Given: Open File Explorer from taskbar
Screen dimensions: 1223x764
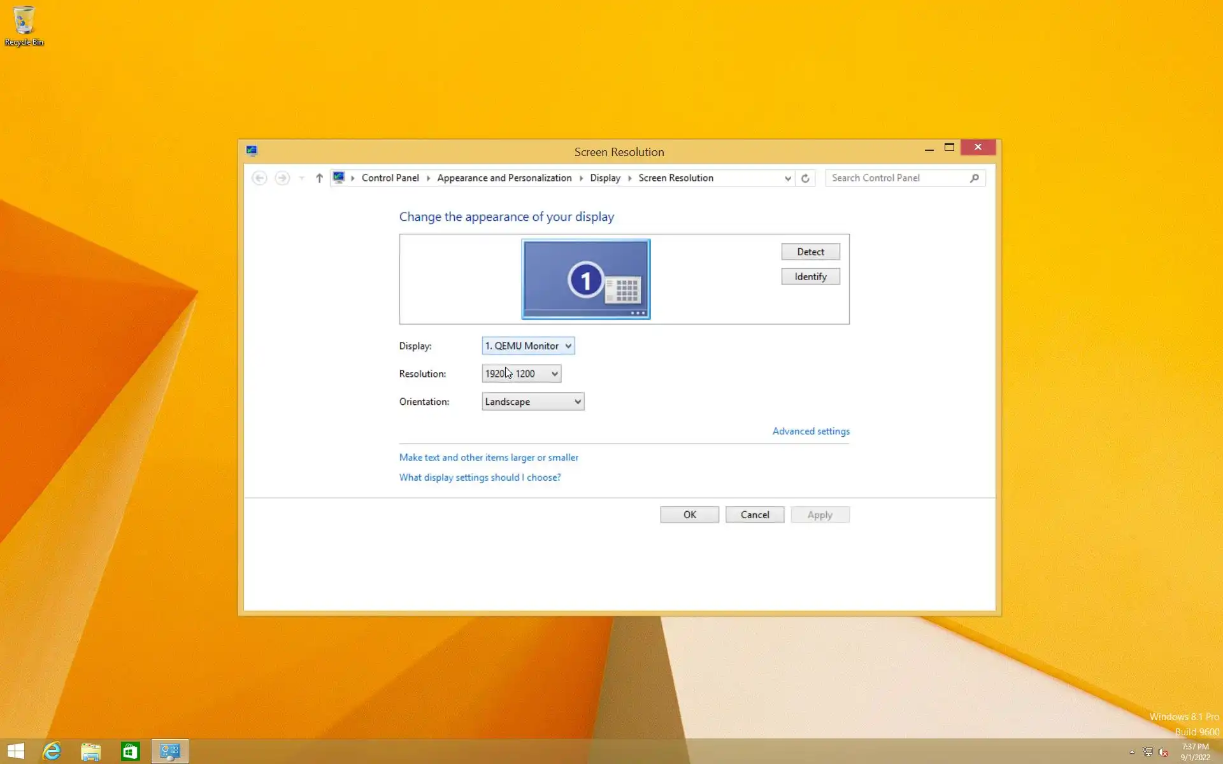Looking at the screenshot, I should (x=90, y=751).
